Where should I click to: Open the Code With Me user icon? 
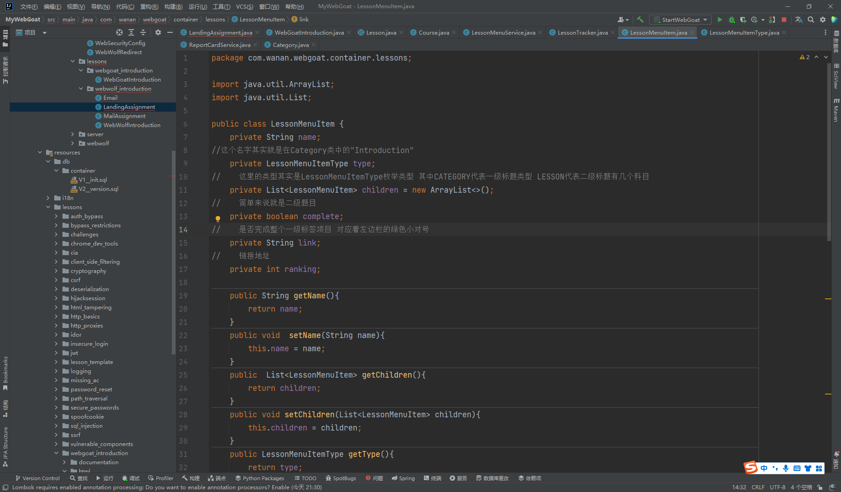(622, 20)
